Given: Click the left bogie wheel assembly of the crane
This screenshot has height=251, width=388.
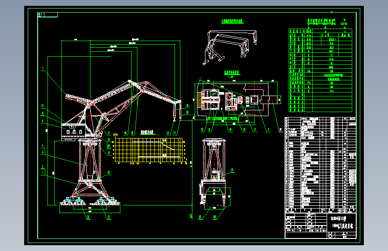Looking at the screenshot, I should (73, 201).
